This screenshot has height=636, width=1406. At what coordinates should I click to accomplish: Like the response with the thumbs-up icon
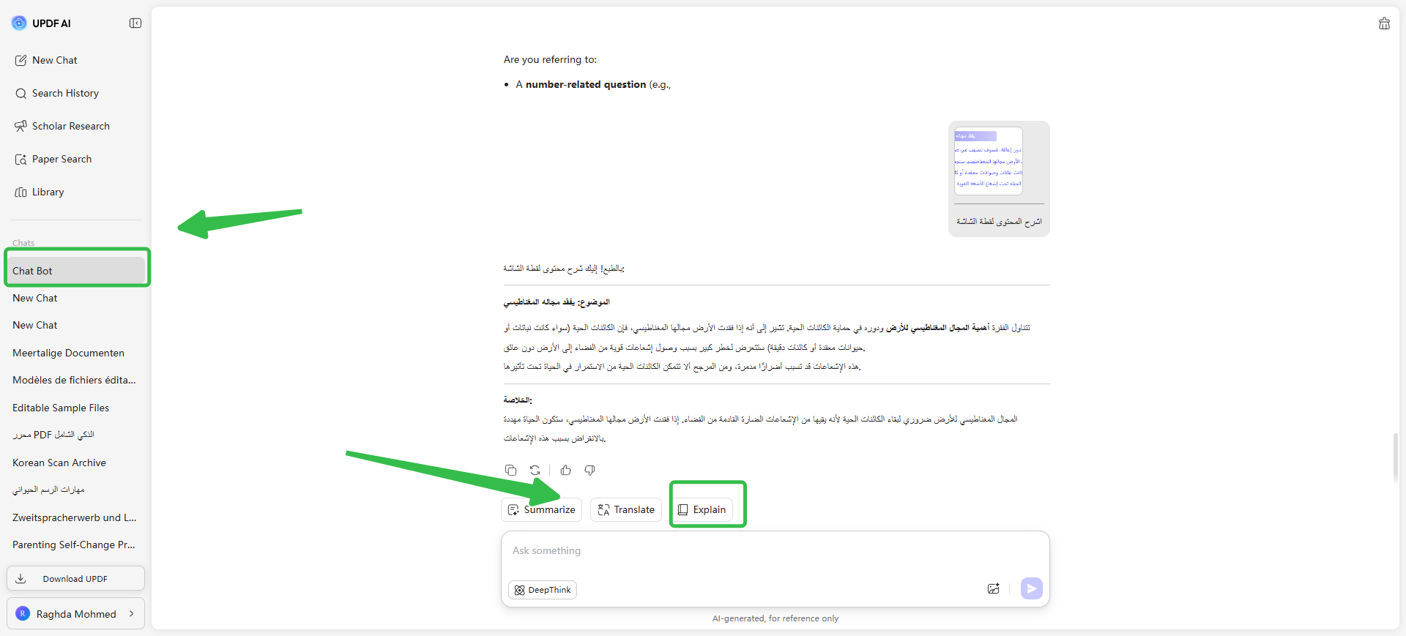tap(566, 470)
